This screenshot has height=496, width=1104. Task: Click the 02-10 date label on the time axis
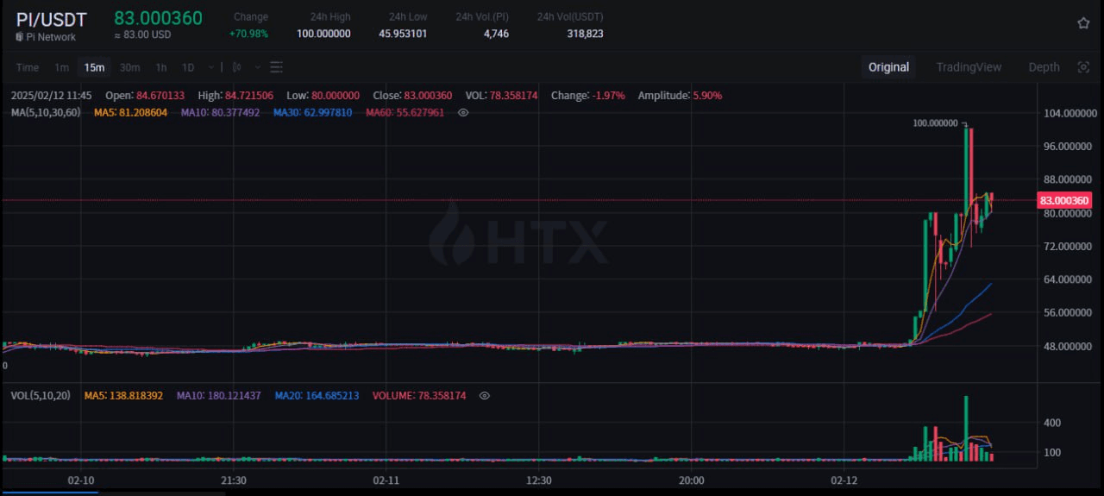tap(80, 480)
